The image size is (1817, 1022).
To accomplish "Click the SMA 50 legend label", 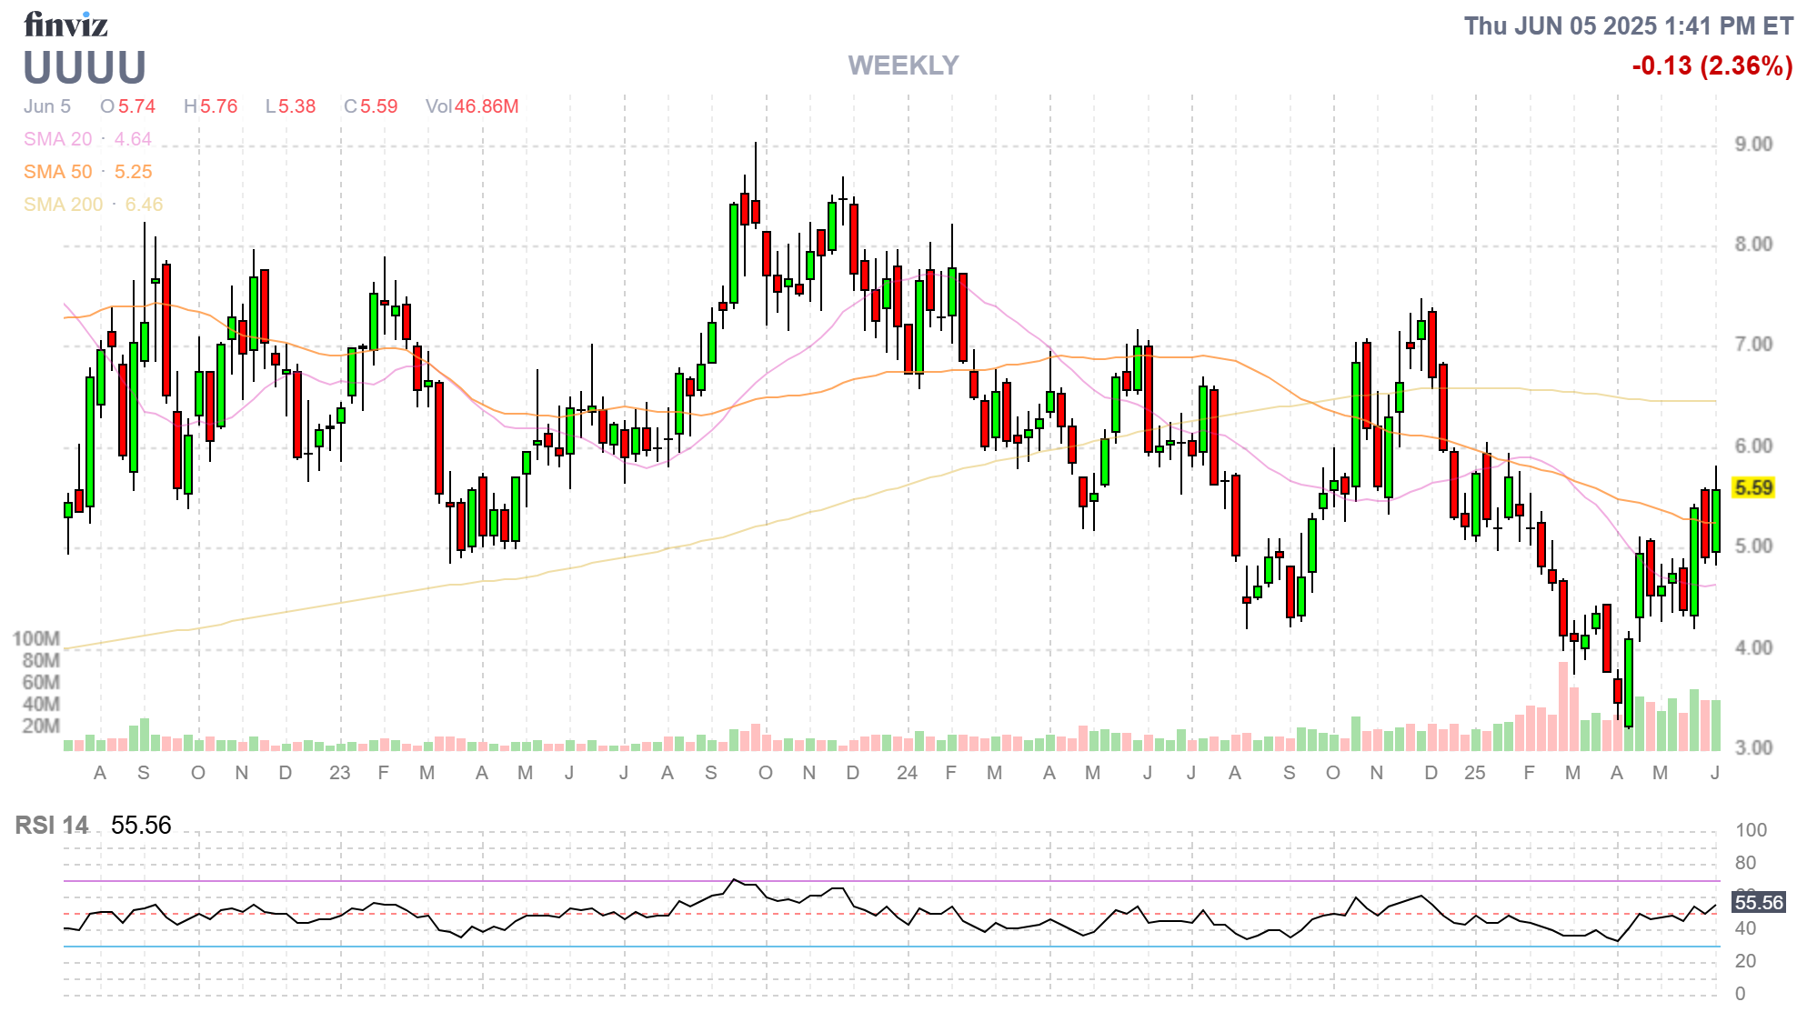I will tap(58, 172).
